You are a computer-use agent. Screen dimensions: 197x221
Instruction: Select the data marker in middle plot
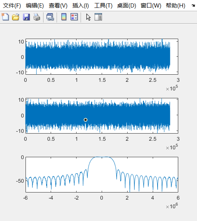(86, 120)
